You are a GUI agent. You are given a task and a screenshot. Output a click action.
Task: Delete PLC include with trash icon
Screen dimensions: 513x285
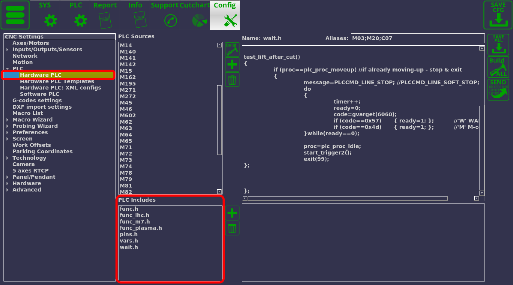(x=232, y=228)
